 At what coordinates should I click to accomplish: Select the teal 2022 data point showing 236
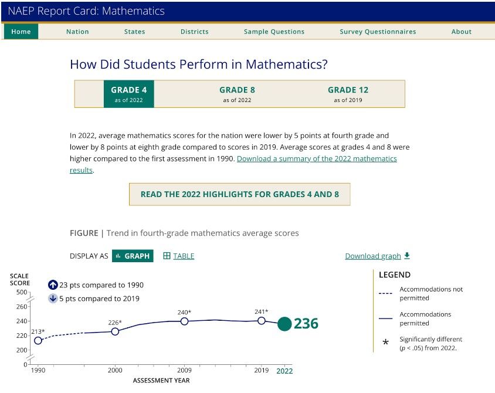286,323
